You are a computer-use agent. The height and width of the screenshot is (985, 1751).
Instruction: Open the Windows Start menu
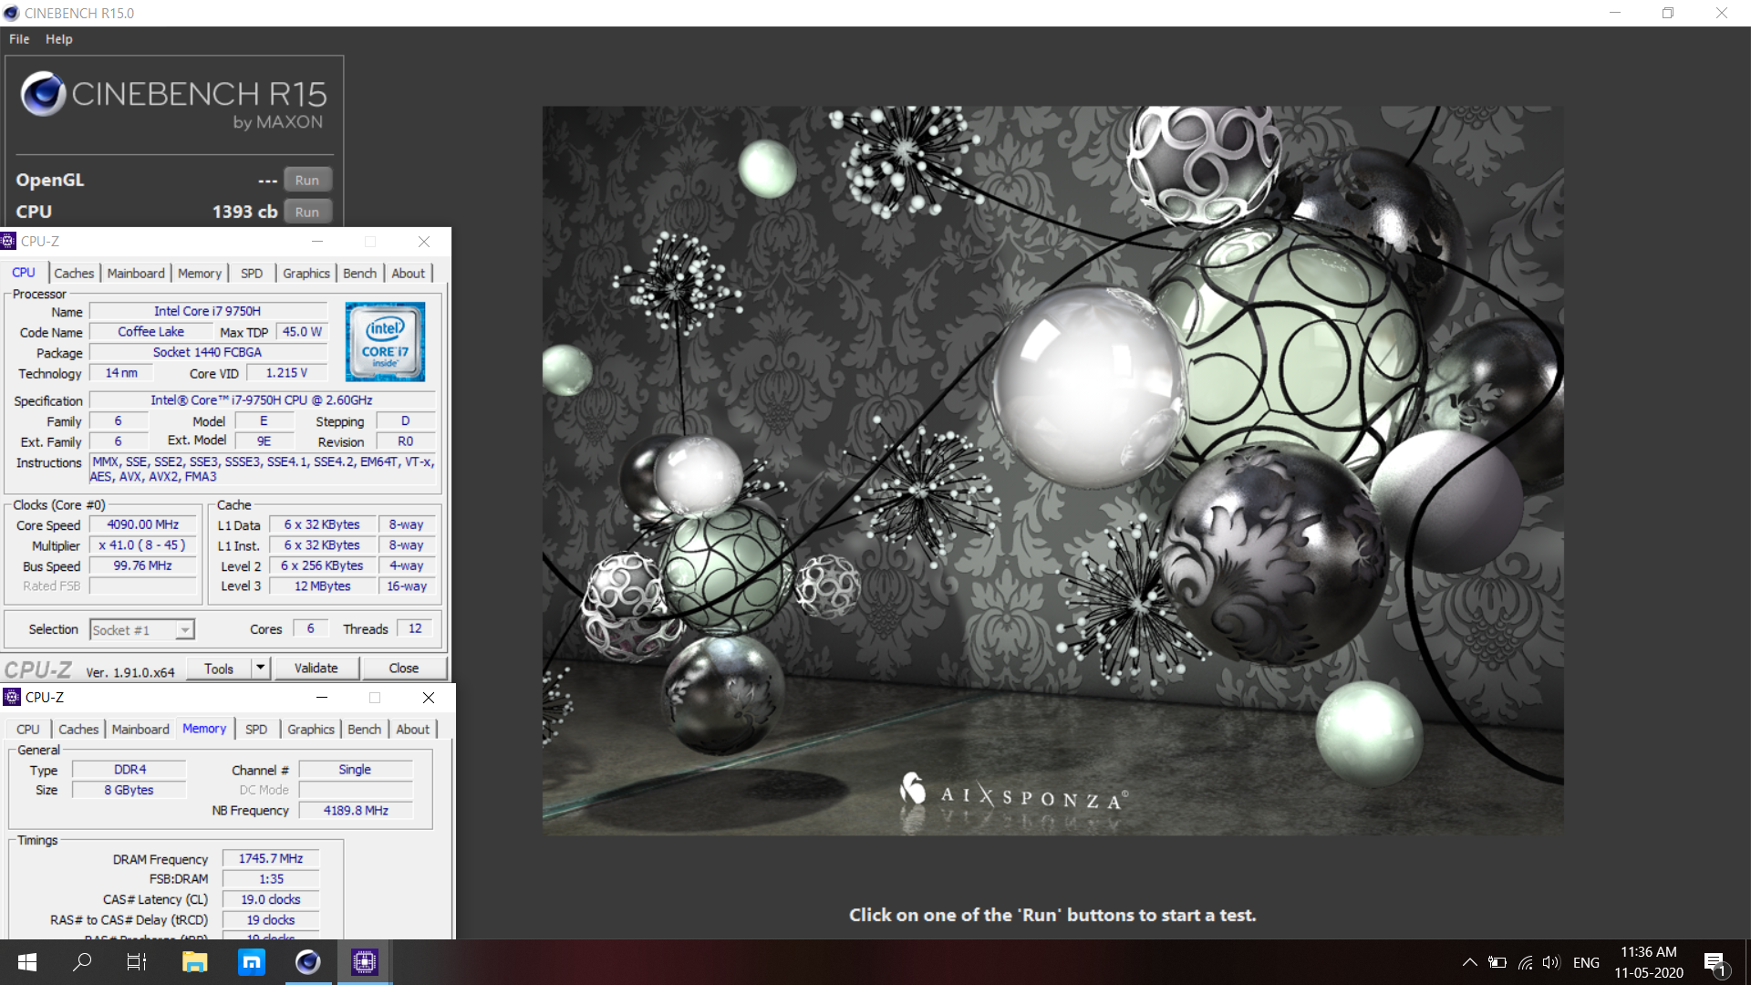tap(27, 962)
